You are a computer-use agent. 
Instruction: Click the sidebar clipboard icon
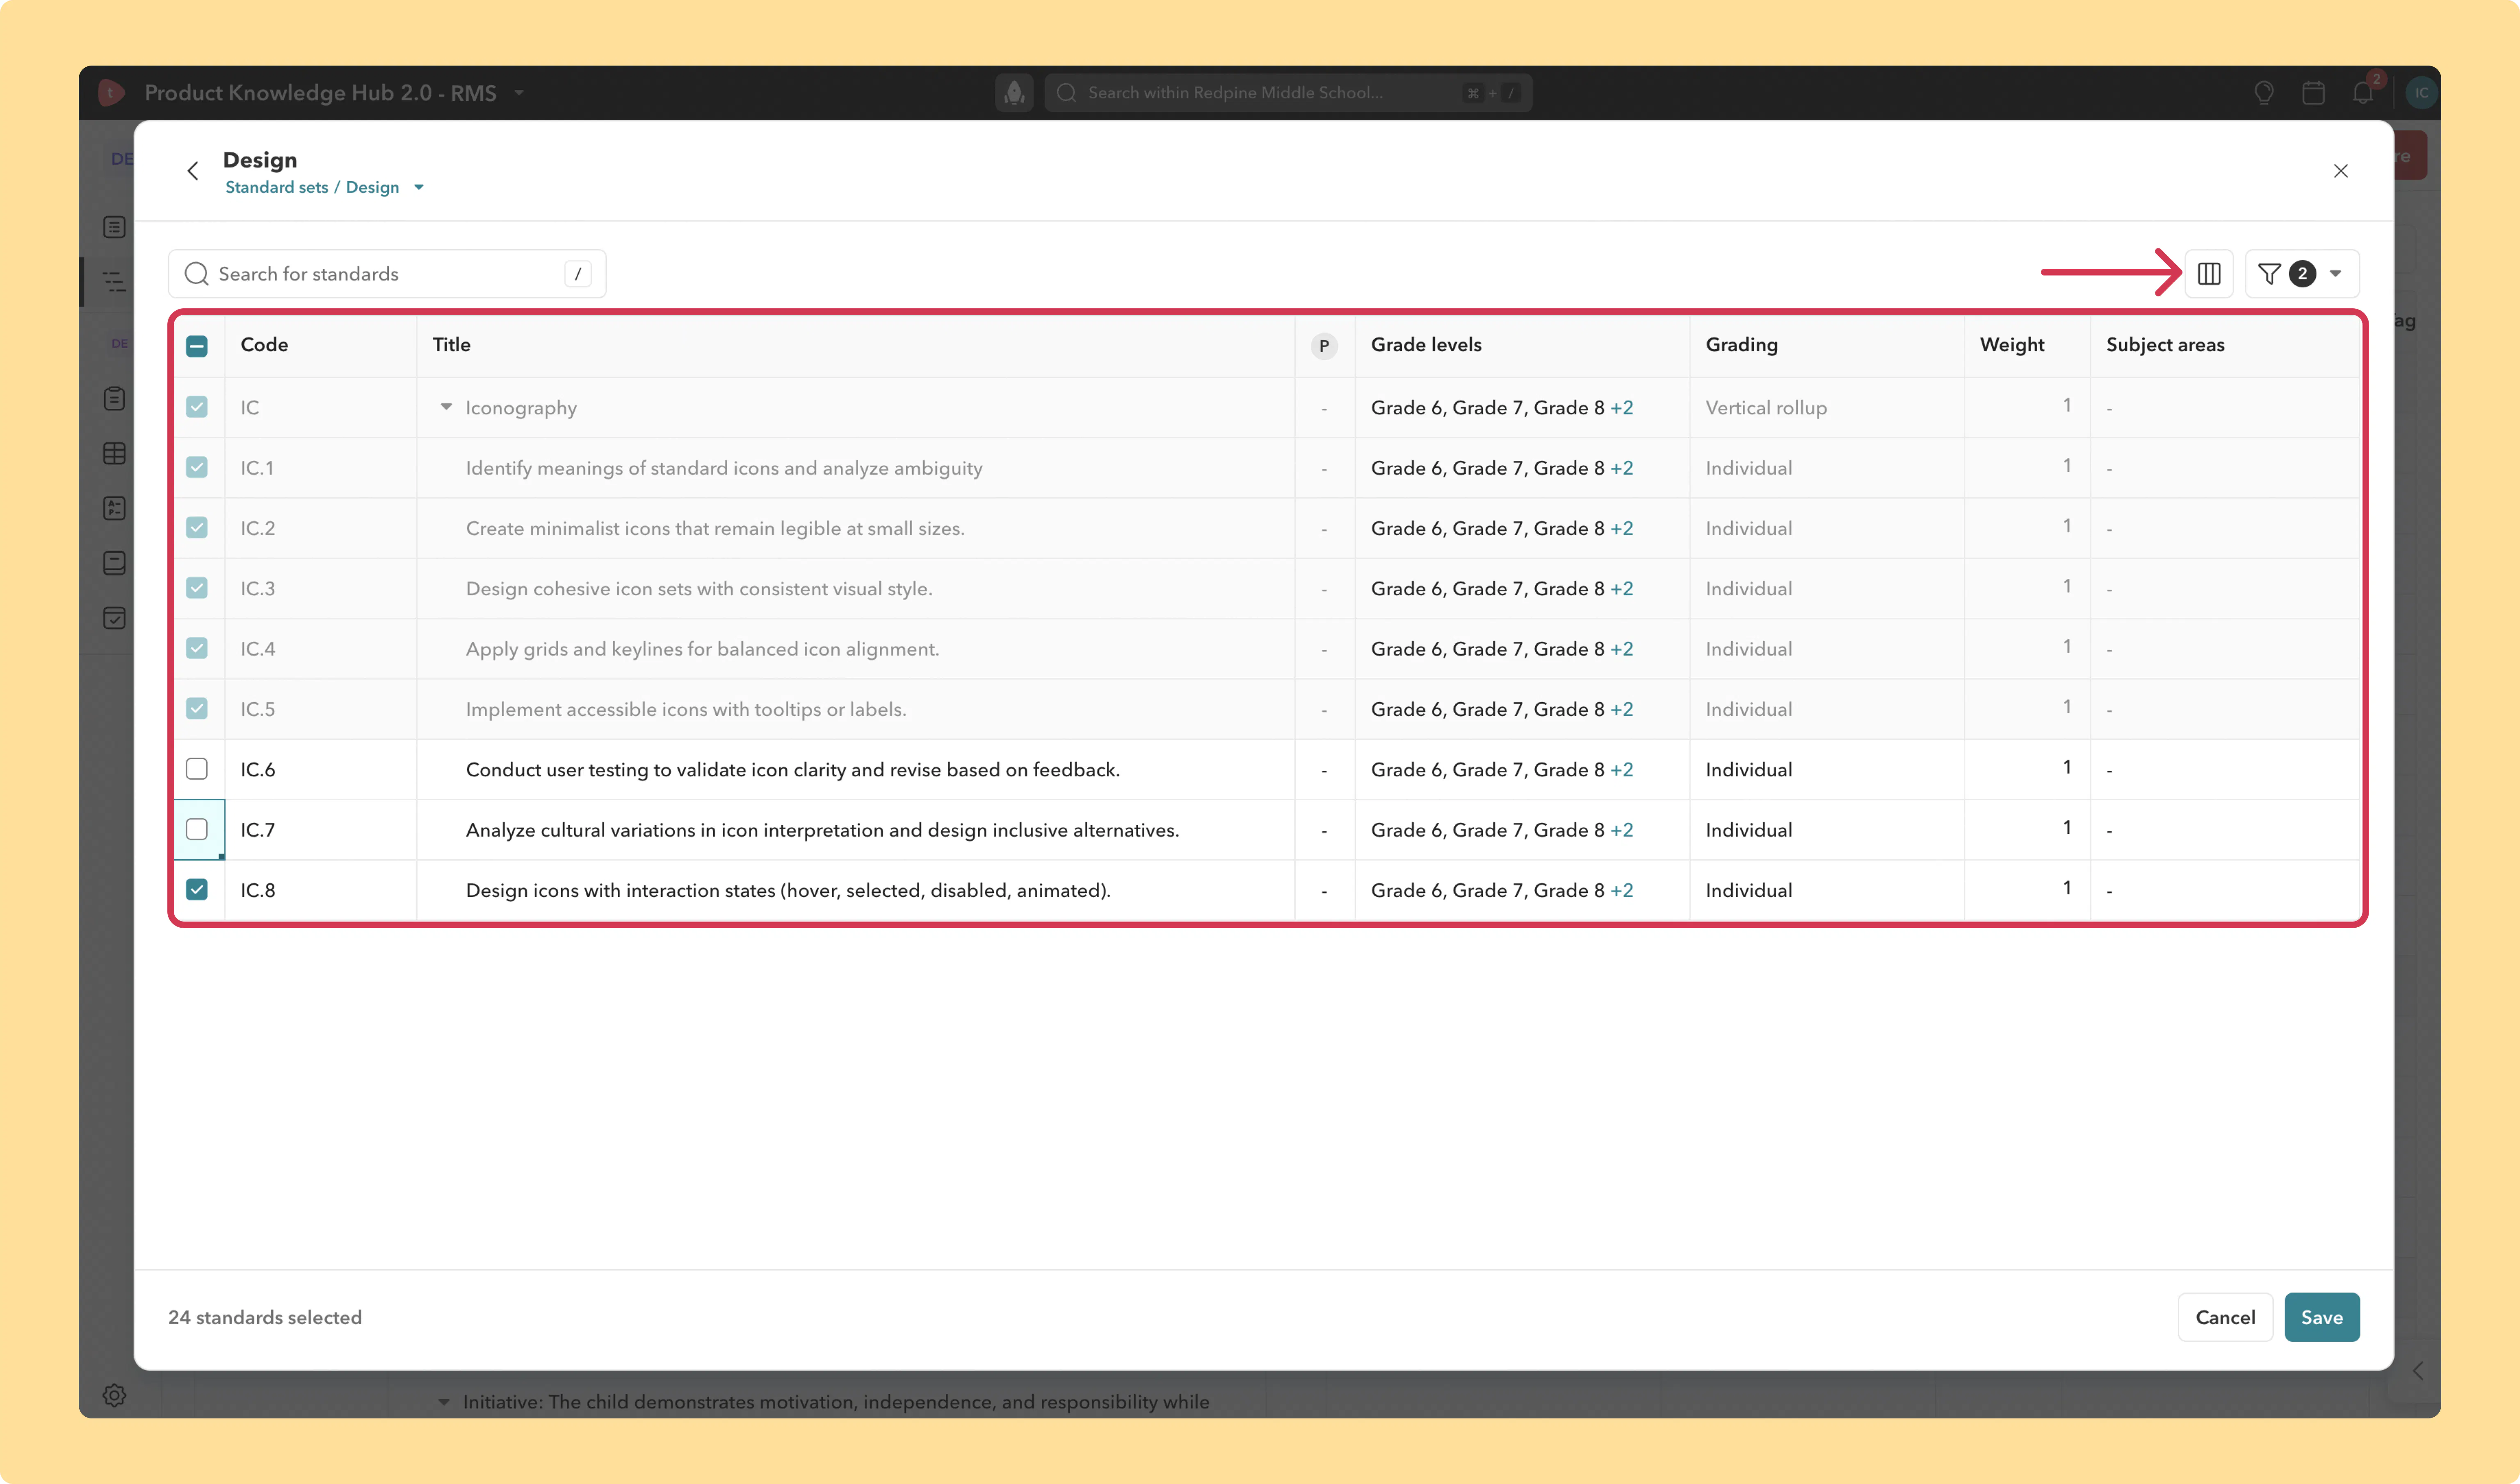115,398
